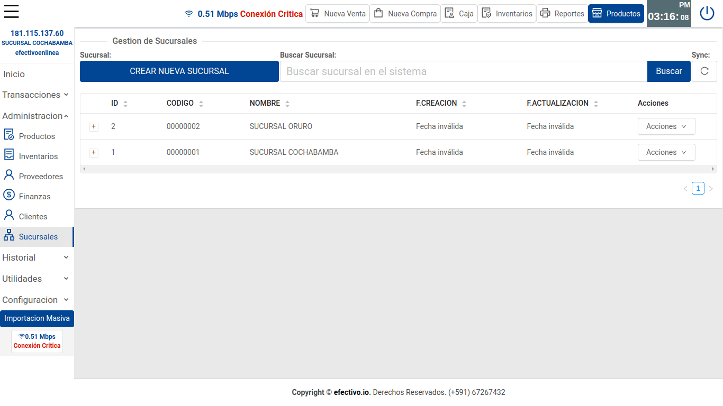Click the sidebar connection status badge

37,342
